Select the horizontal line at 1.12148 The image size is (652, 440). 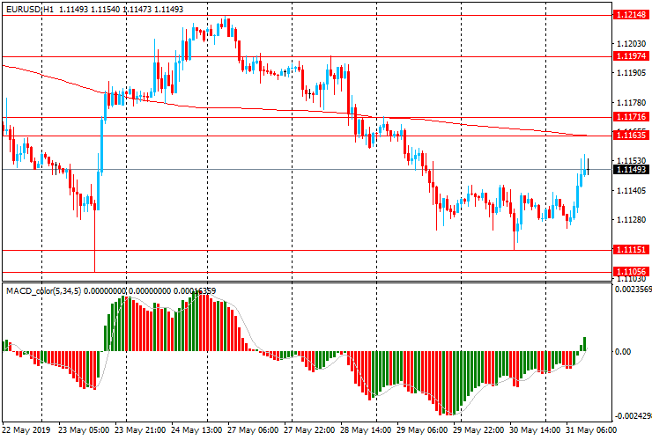tap(307, 15)
